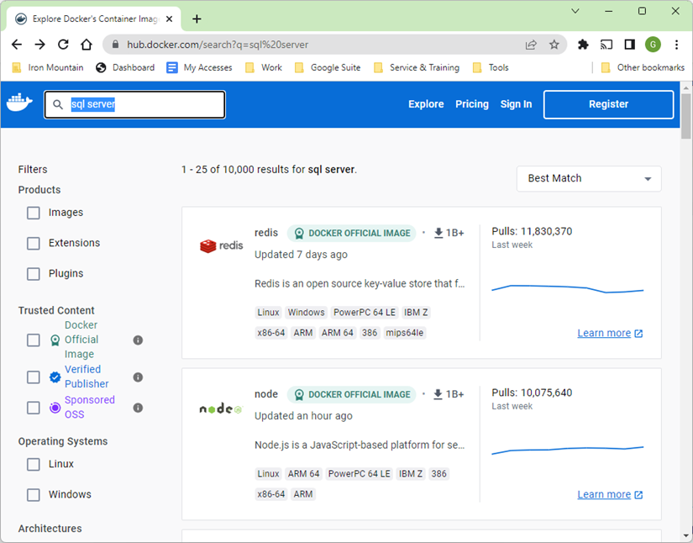This screenshot has height=543, width=693.
Task: Expand the Other bookmarks folder
Action: tap(642, 67)
